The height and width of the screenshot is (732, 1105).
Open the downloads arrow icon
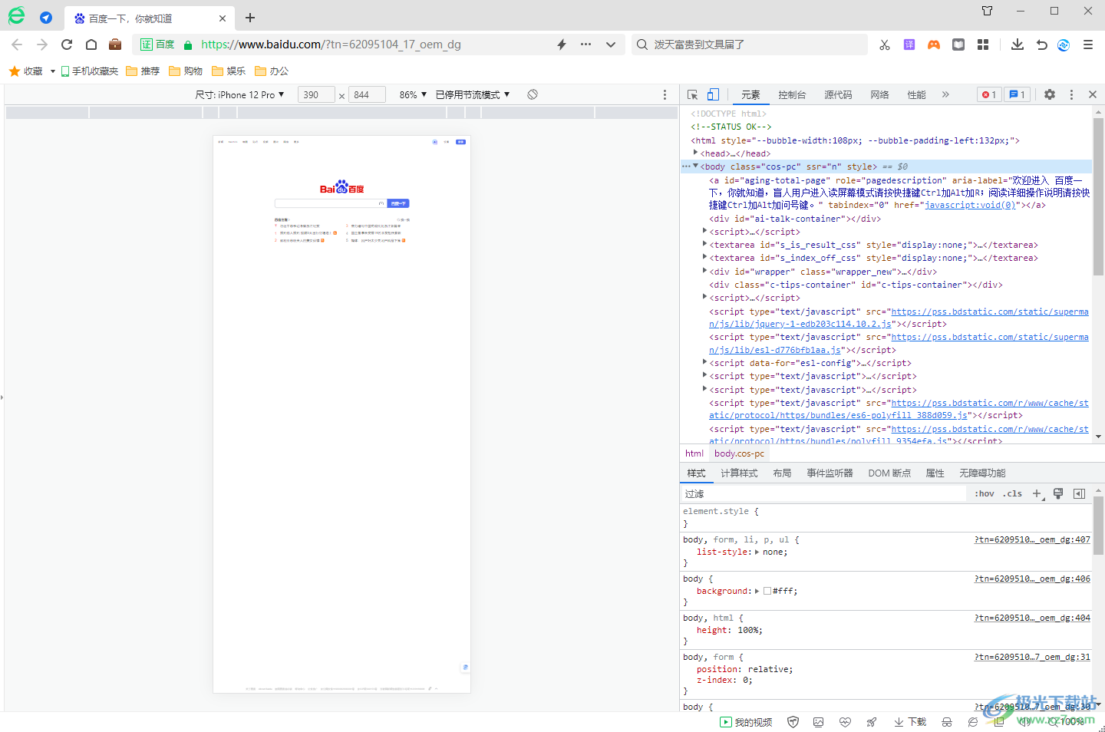click(1018, 45)
